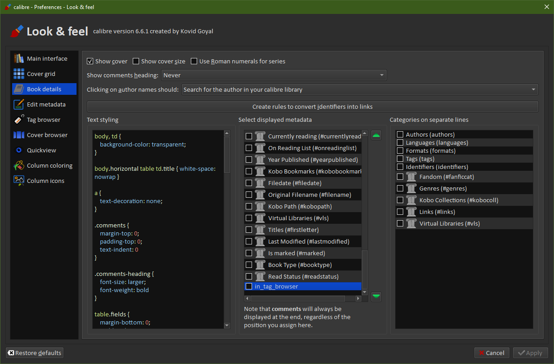554x364 pixels.
Task: Switch to the Column coloring section
Action: point(50,165)
